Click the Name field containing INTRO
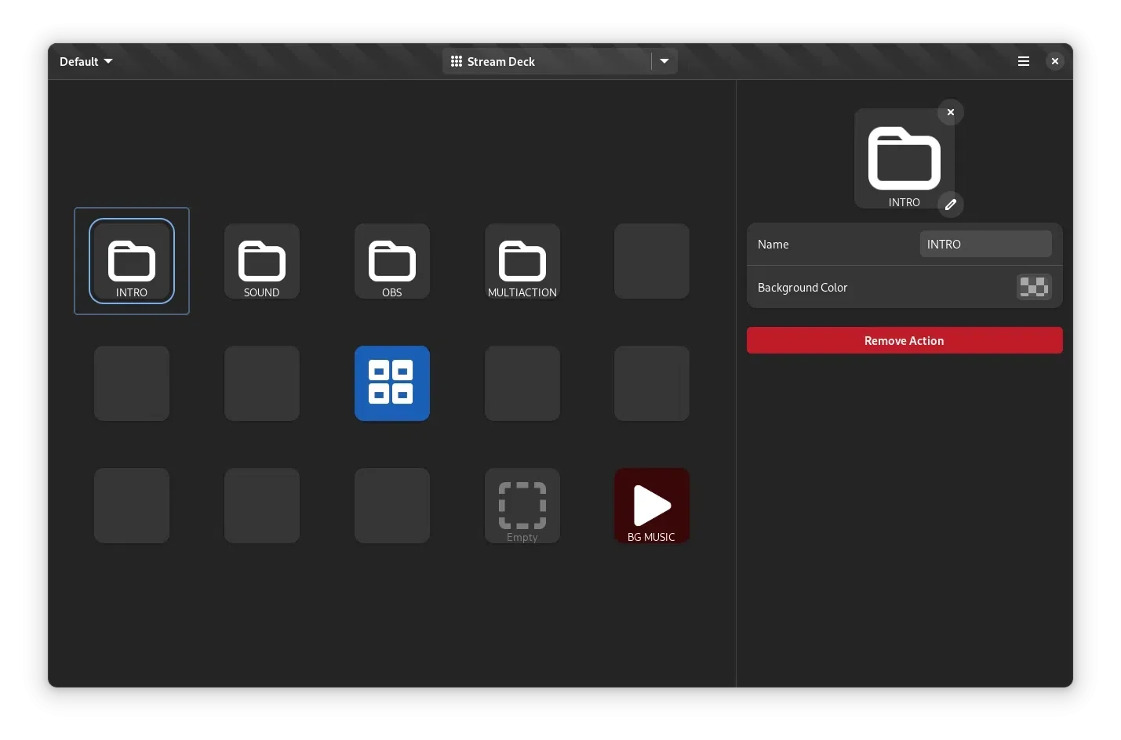 click(x=985, y=244)
